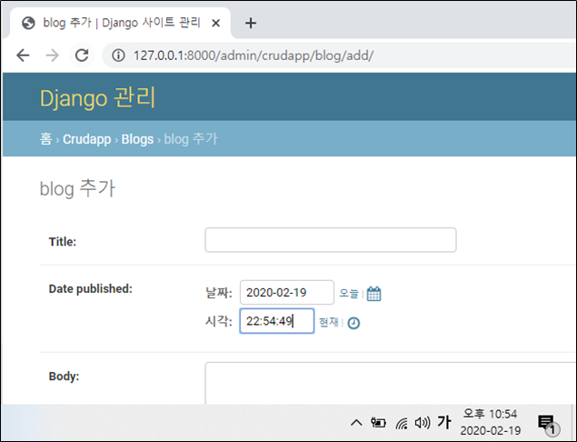Click the blog 추가 breadcrumb text
This screenshot has width=577, height=442.
(x=191, y=139)
